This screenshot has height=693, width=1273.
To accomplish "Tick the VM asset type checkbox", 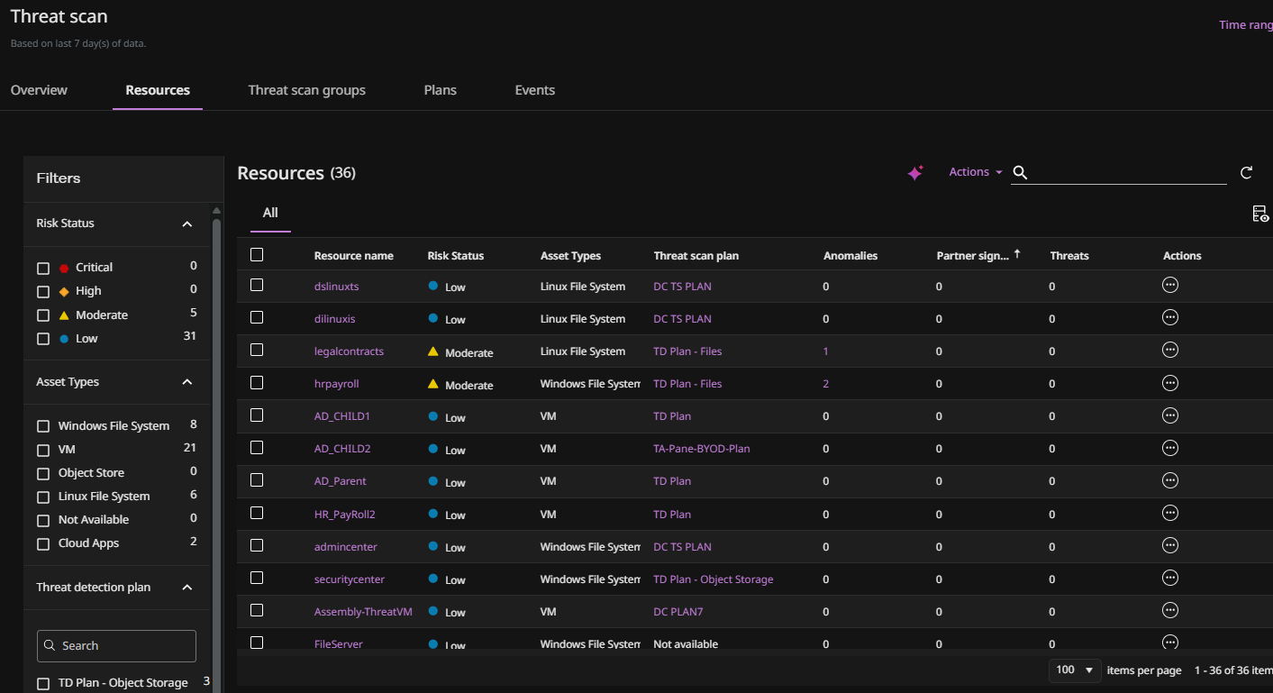I will click(43, 450).
